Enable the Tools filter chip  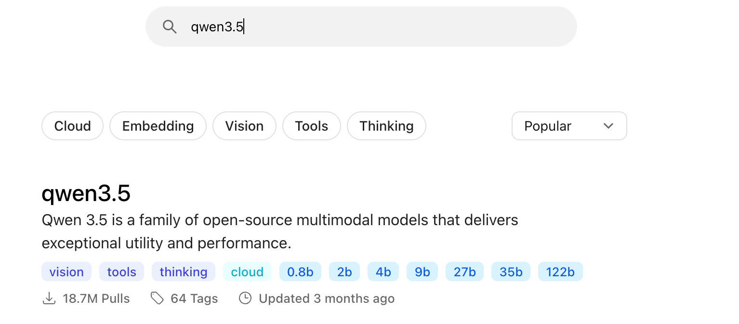312,126
